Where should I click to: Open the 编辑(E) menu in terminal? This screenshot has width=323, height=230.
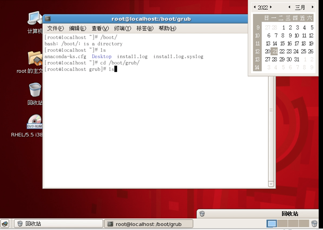(78, 28)
